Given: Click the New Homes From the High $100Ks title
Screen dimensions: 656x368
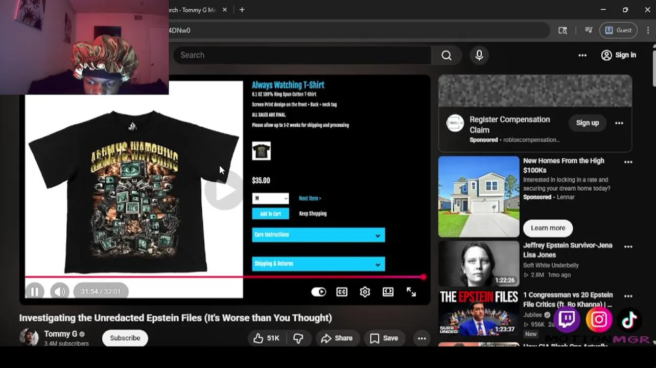Looking at the screenshot, I should click(x=564, y=165).
